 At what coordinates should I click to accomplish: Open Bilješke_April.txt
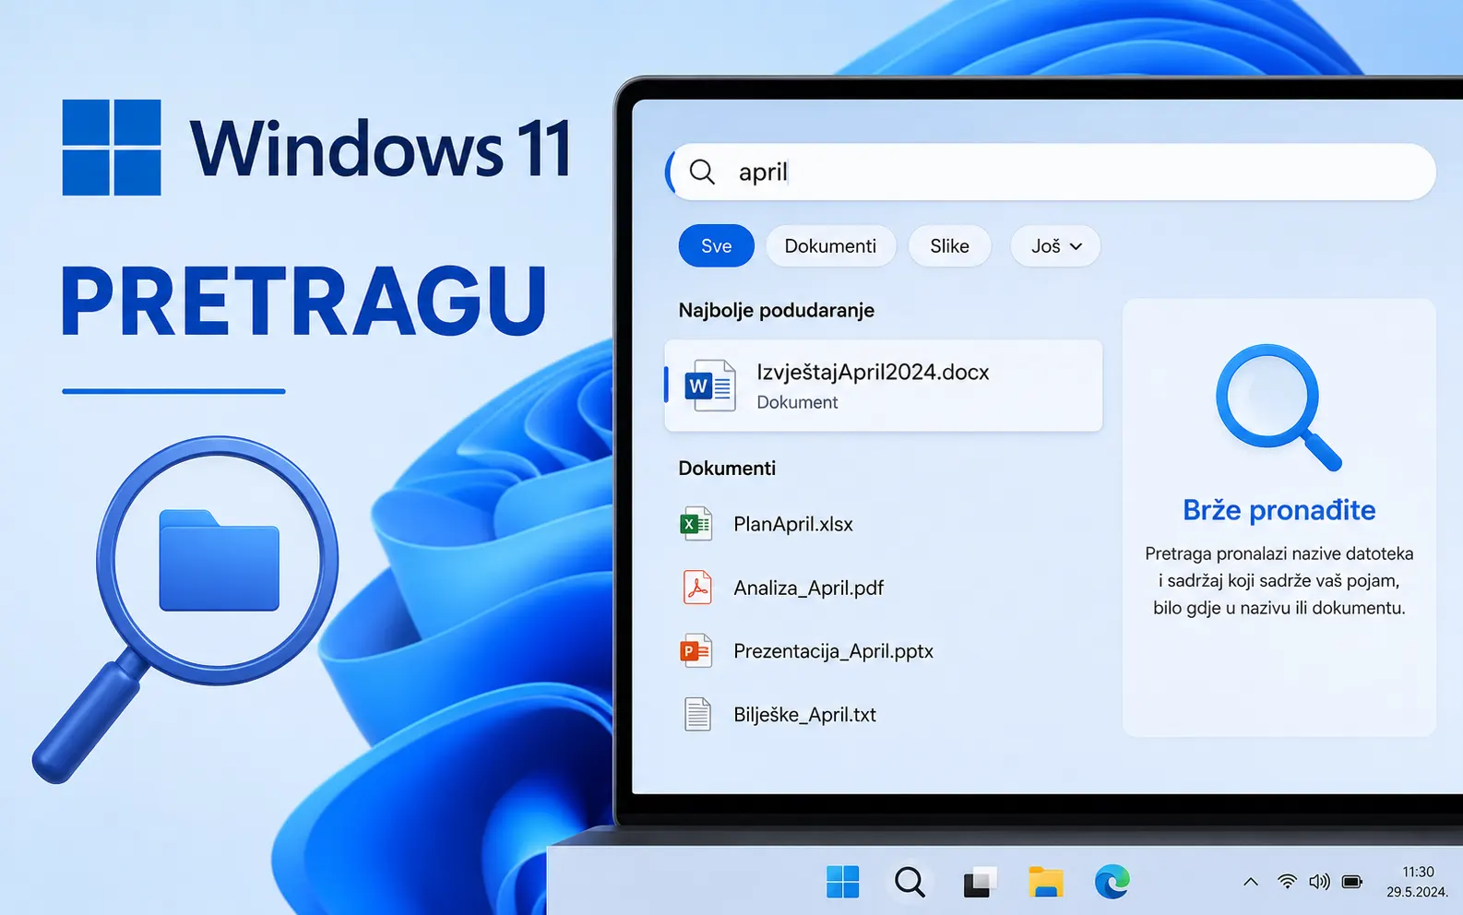pyautogui.click(x=804, y=715)
